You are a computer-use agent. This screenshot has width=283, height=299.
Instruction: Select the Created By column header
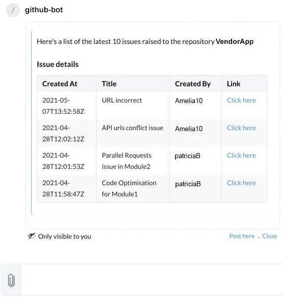tap(193, 84)
